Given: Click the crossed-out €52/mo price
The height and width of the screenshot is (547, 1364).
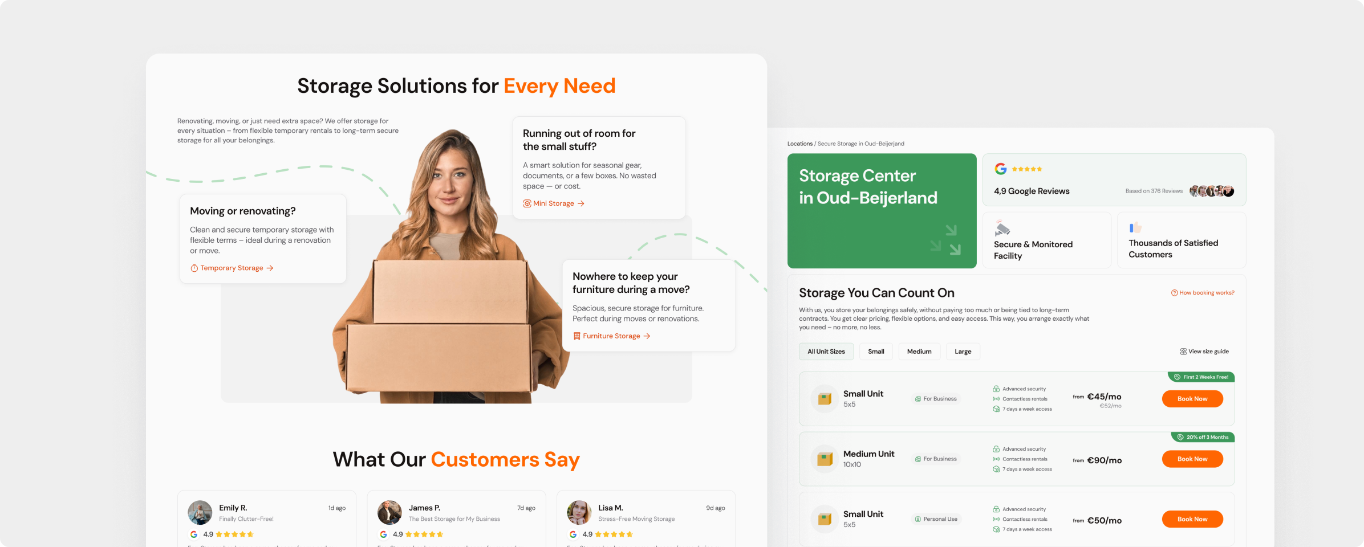Looking at the screenshot, I should point(1110,406).
